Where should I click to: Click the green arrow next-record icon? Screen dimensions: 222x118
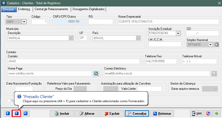216,113
